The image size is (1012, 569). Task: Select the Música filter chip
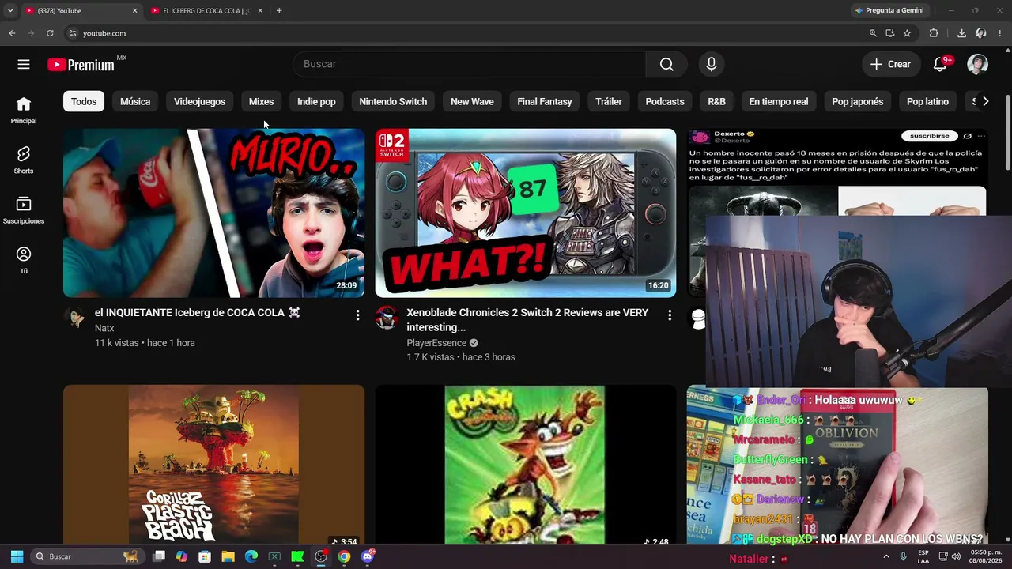[x=135, y=101]
